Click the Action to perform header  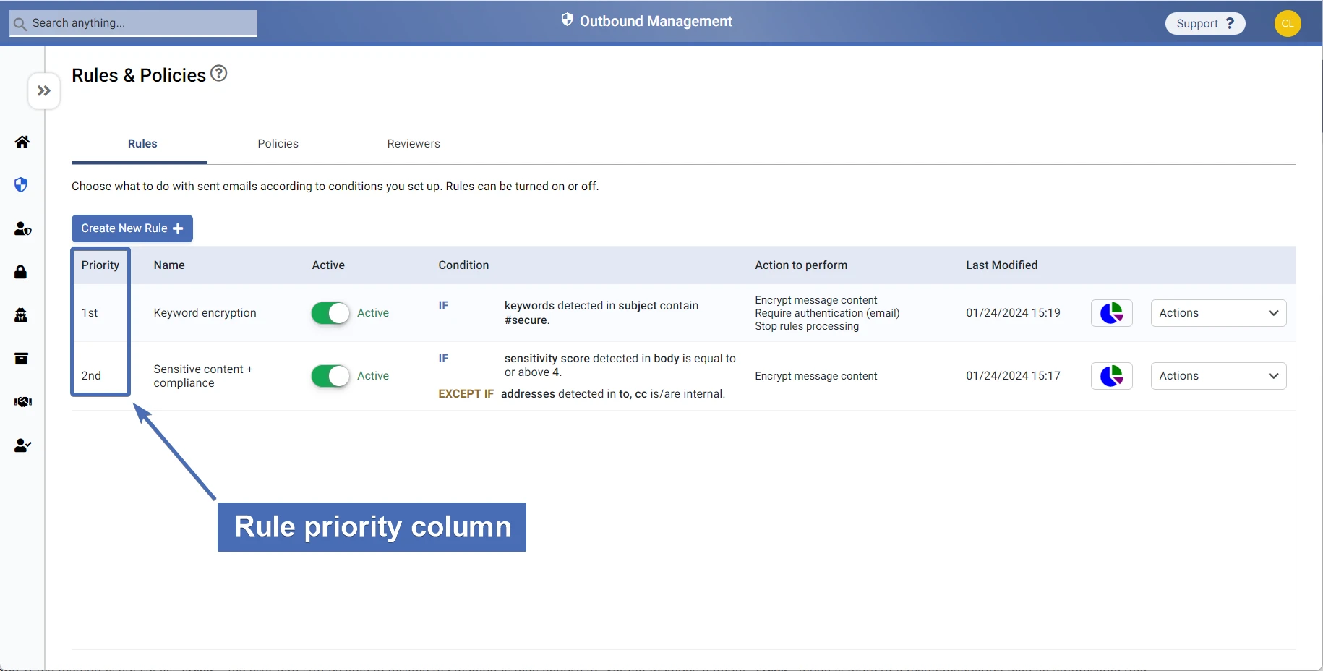(x=801, y=265)
